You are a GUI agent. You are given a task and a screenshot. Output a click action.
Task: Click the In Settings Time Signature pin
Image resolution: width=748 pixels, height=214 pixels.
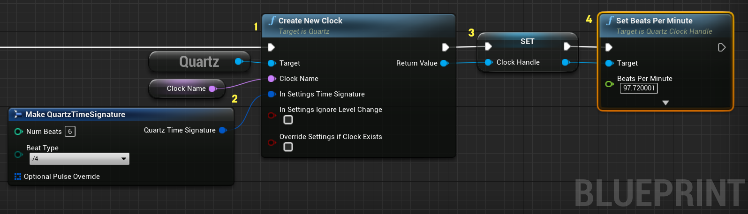[x=272, y=94]
